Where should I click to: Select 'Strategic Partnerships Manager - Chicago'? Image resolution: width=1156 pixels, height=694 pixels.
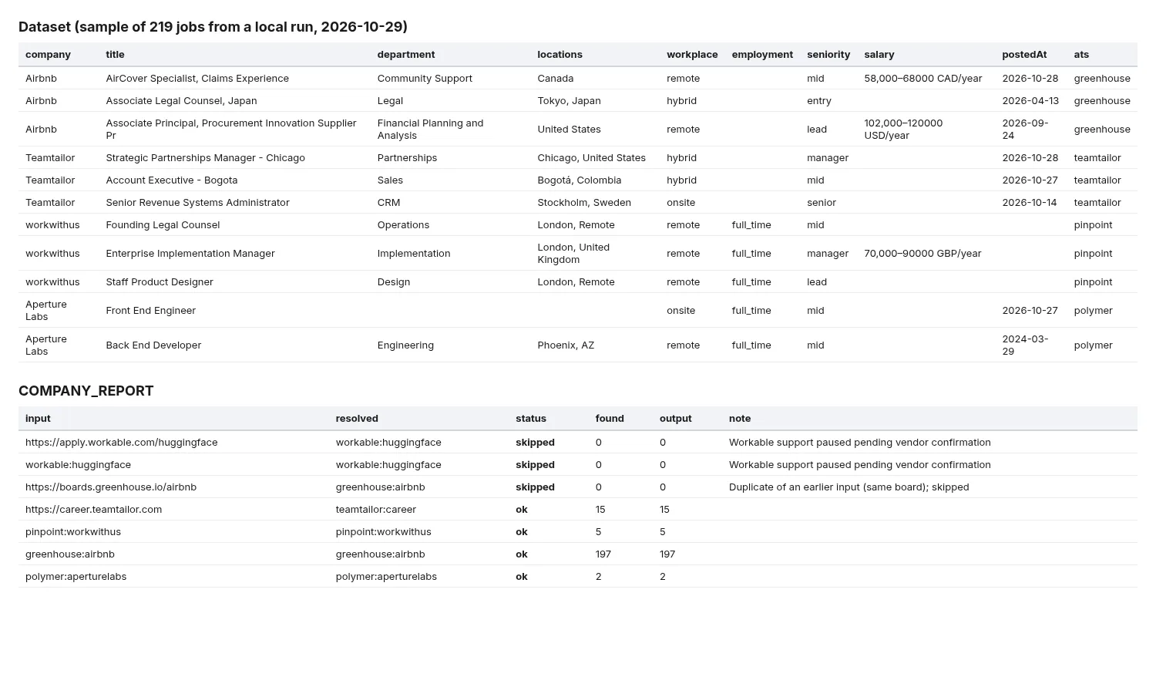(x=205, y=158)
